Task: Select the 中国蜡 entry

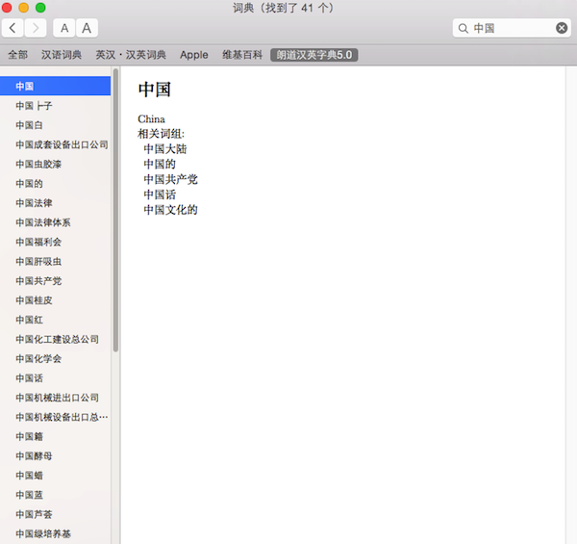Action: click(x=55, y=476)
